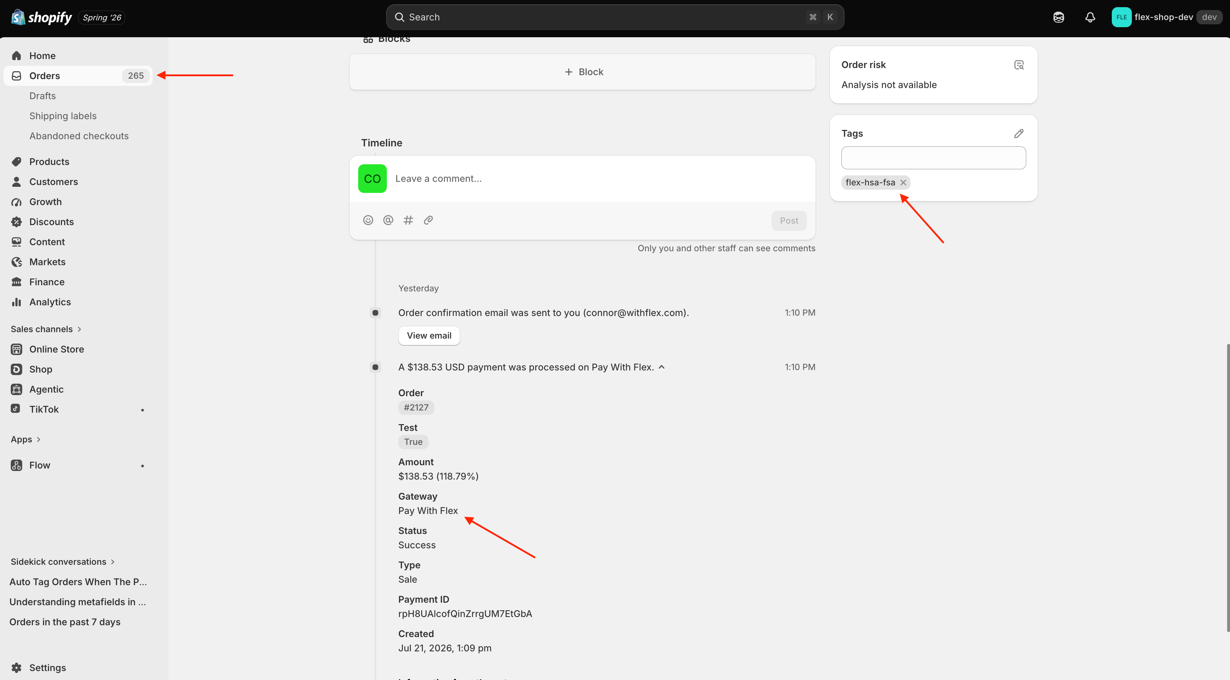The image size is (1230, 680).
Task: Open notifications bell icon
Action: tap(1090, 18)
